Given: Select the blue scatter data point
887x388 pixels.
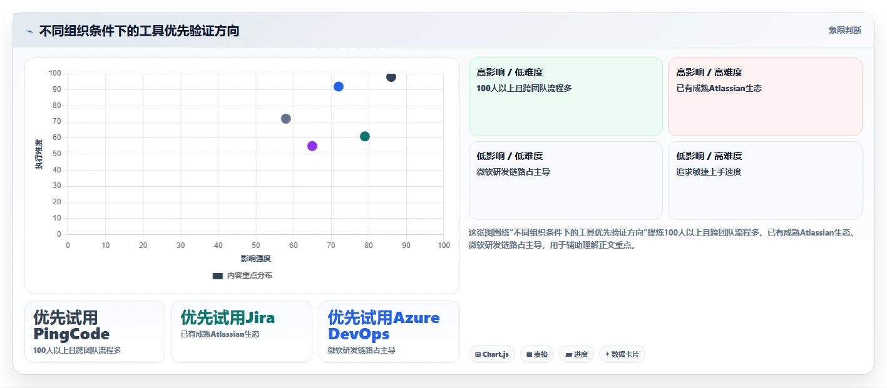Looking at the screenshot, I should (339, 87).
